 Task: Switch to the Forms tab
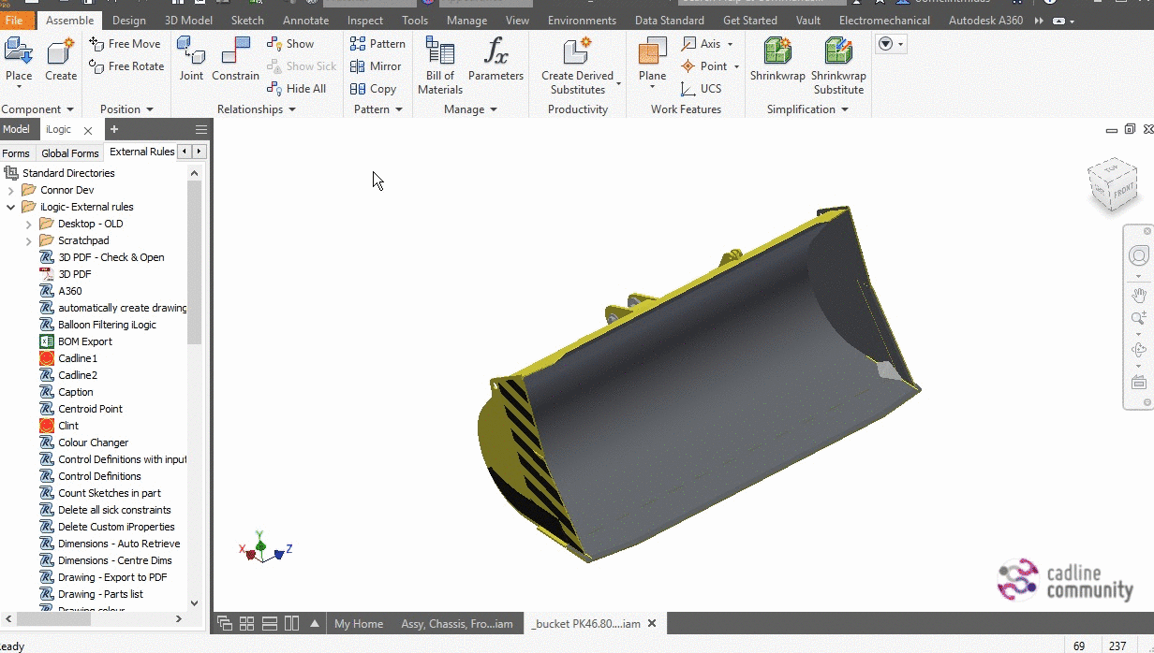[x=16, y=152]
